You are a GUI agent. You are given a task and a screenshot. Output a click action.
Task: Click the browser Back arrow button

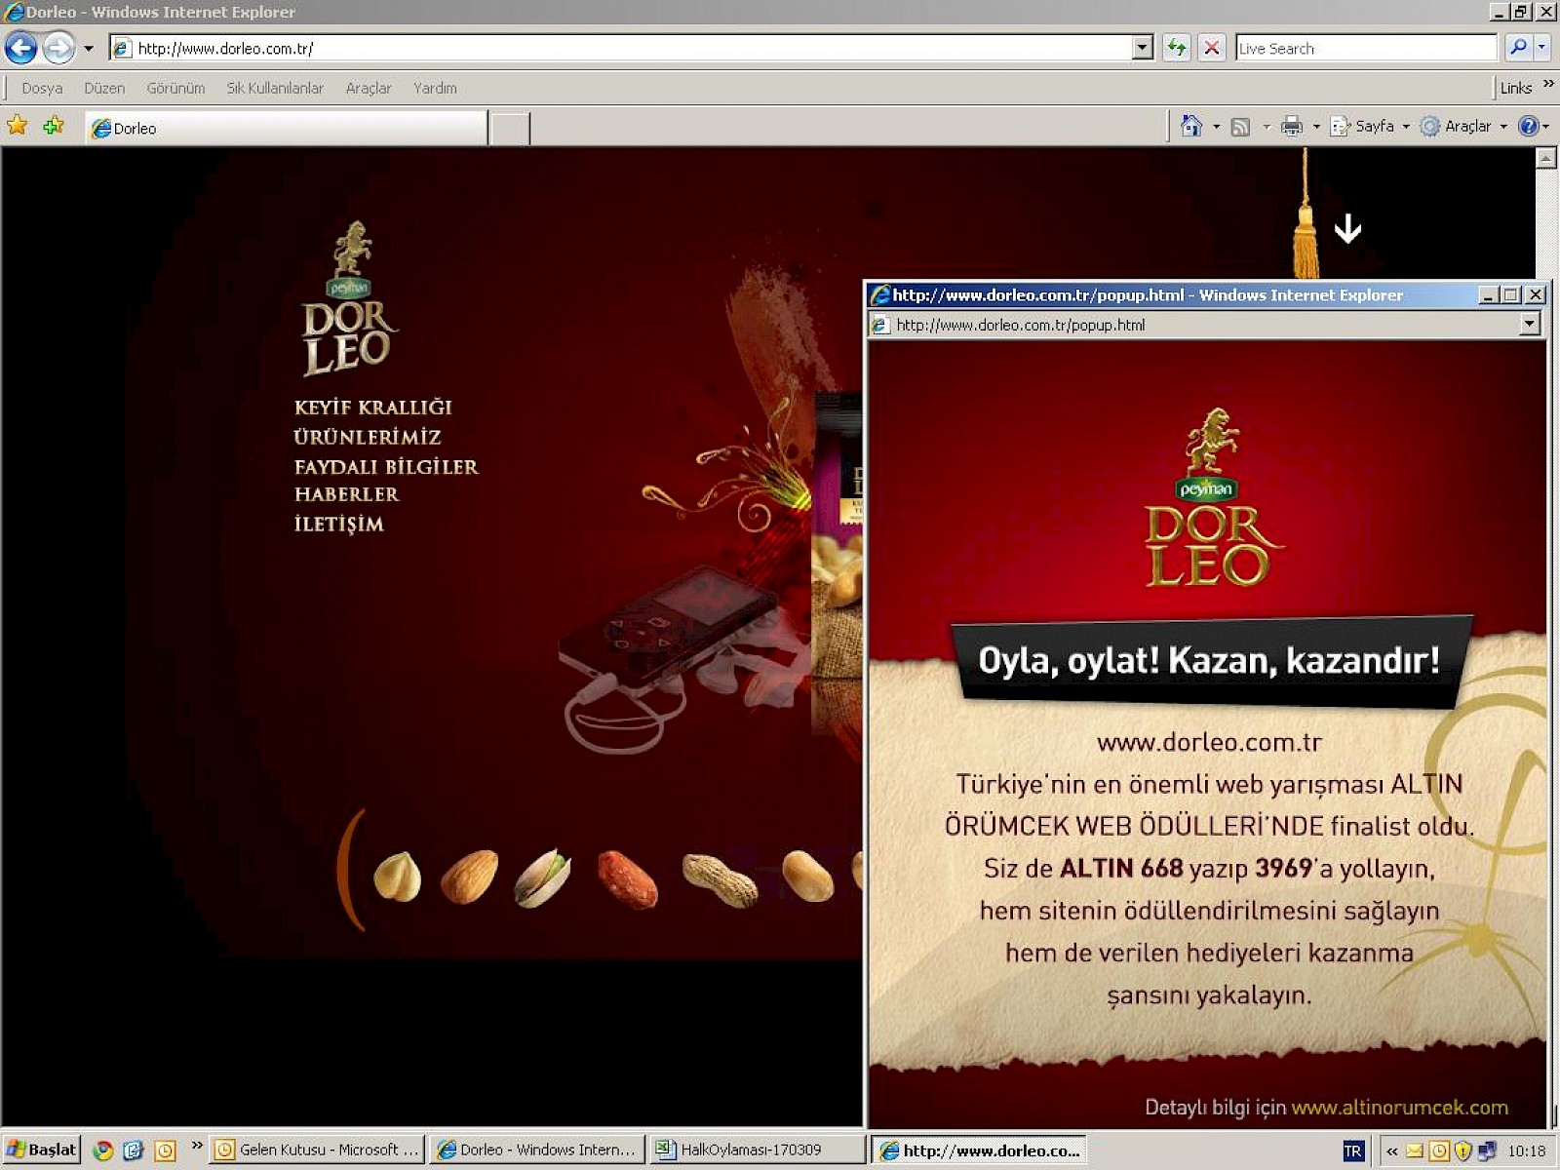pos(21,48)
